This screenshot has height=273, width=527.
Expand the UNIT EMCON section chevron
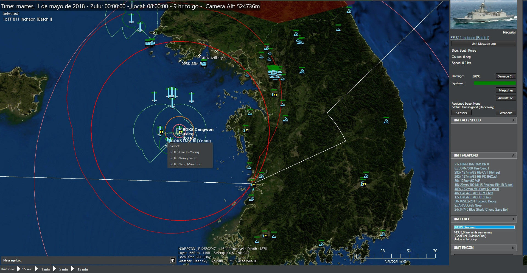(x=513, y=248)
